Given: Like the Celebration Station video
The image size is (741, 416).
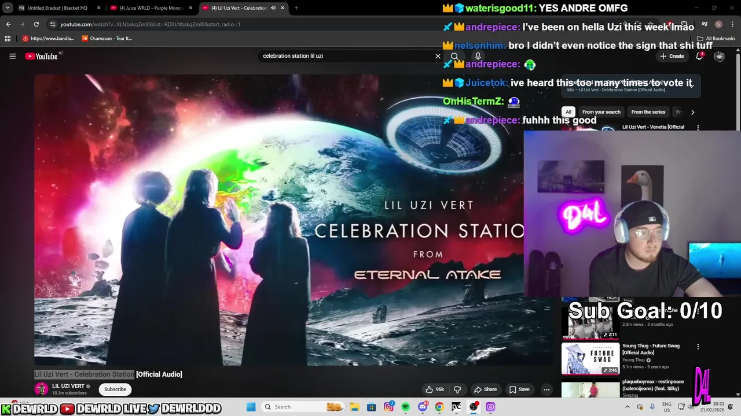Looking at the screenshot, I should pyautogui.click(x=435, y=389).
